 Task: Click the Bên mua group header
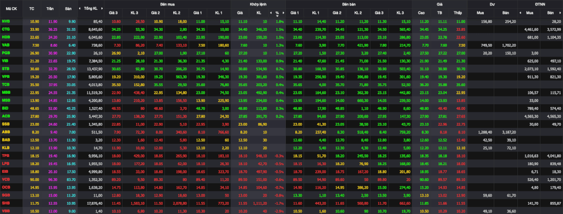[167, 4]
